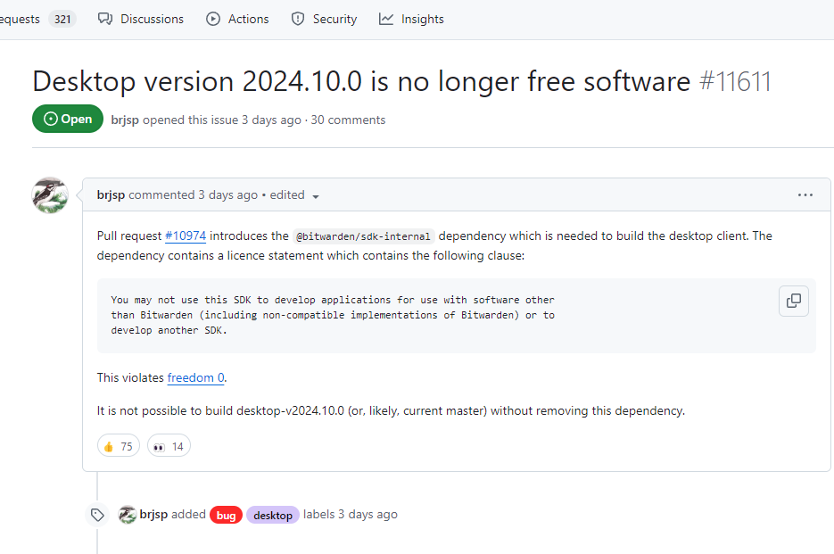The height and width of the screenshot is (554, 834).
Task: Click the purple desktop label
Action: pos(273,515)
